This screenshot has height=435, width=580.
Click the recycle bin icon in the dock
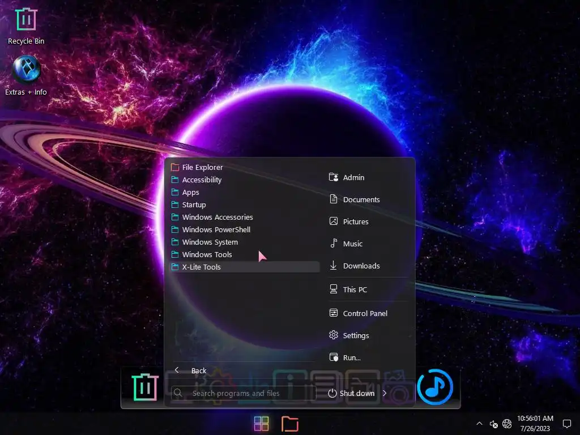tap(145, 387)
